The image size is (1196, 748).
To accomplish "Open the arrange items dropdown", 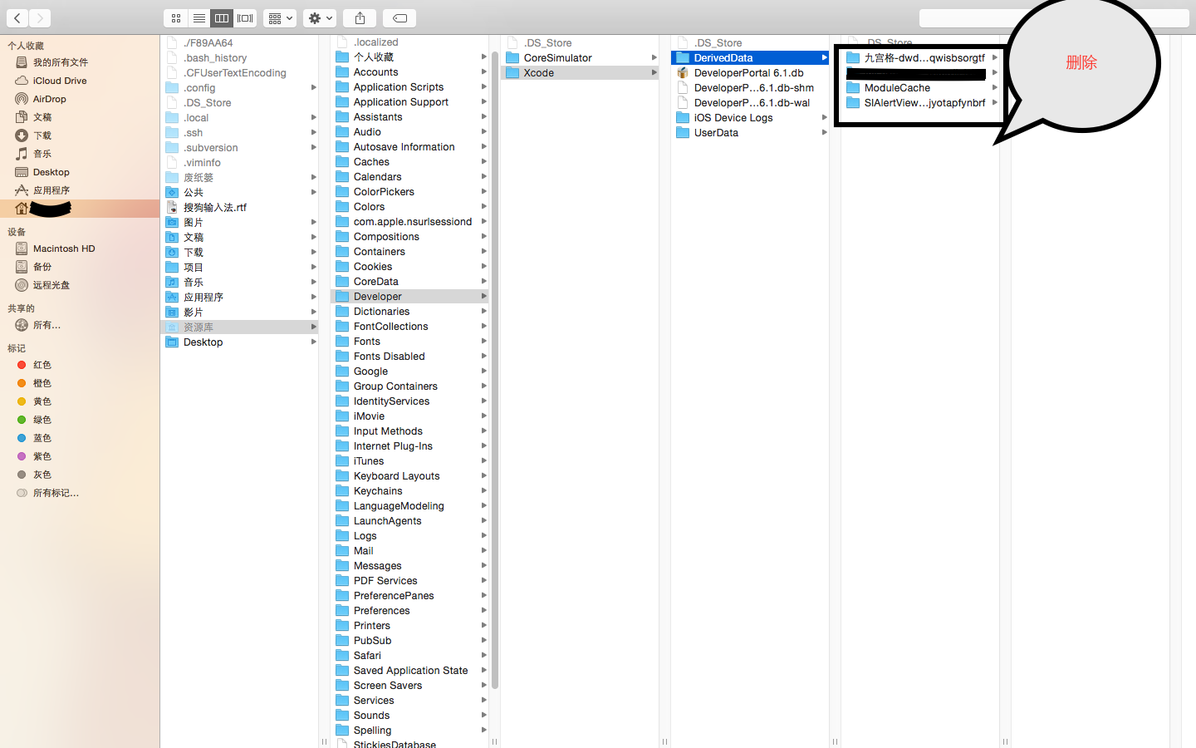I will pyautogui.click(x=280, y=17).
